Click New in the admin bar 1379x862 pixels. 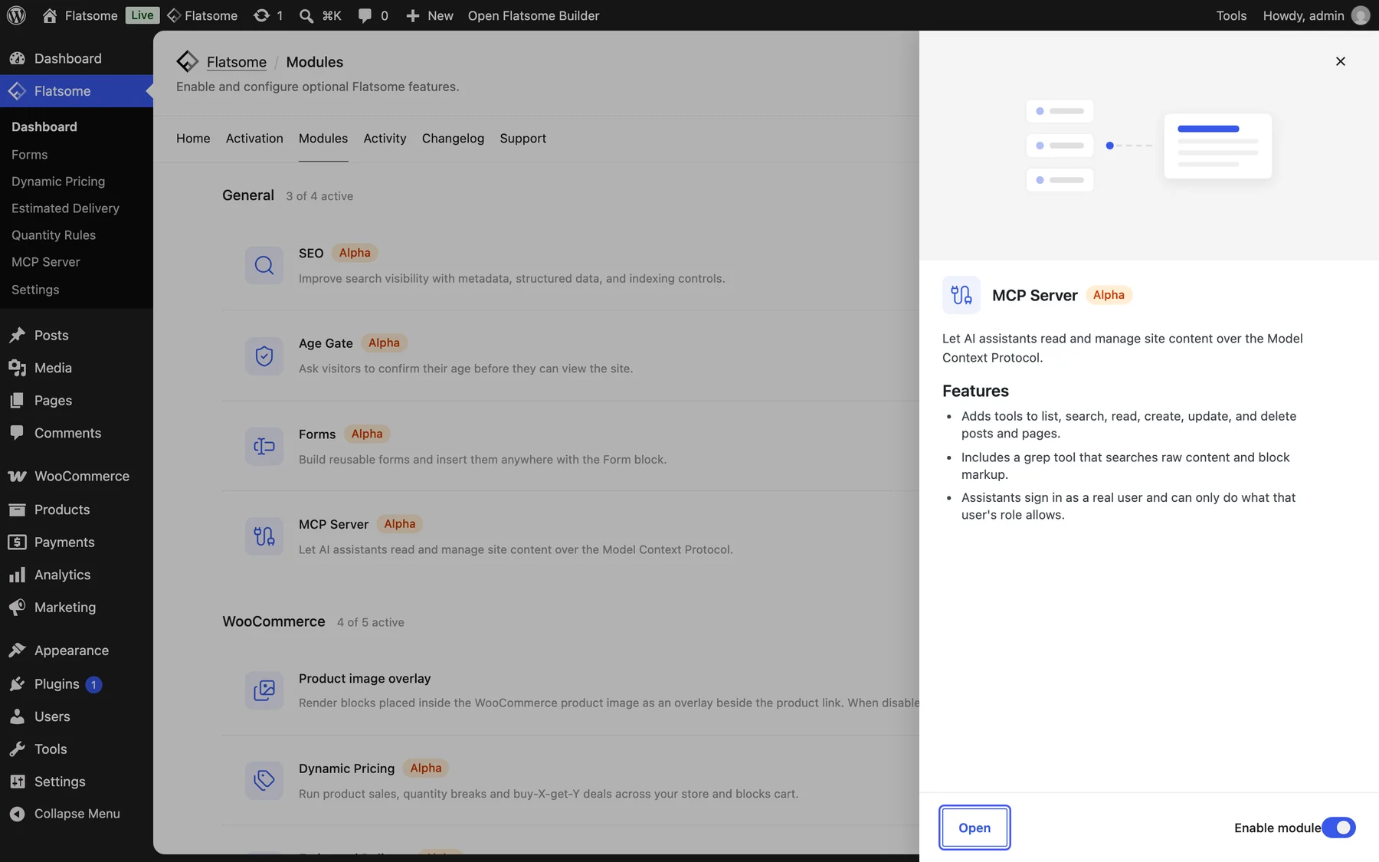tap(429, 15)
